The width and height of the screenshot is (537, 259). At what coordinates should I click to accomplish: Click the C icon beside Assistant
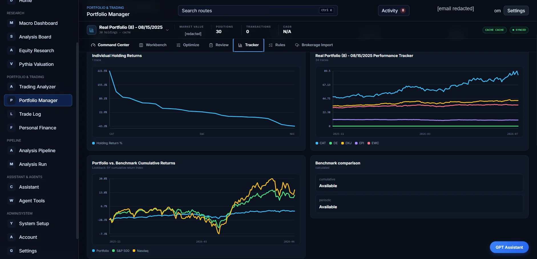click(x=11, y=187)
